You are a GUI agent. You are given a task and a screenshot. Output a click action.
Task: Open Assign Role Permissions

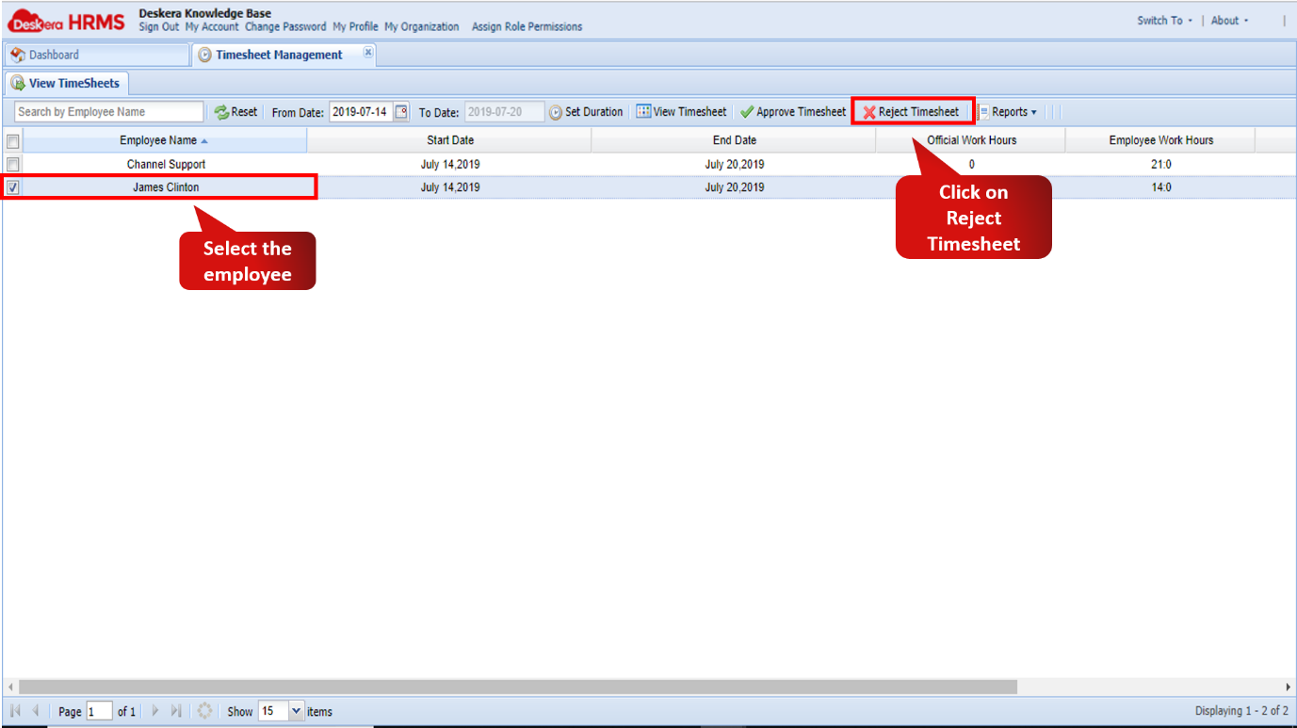[x=527, y=26]
